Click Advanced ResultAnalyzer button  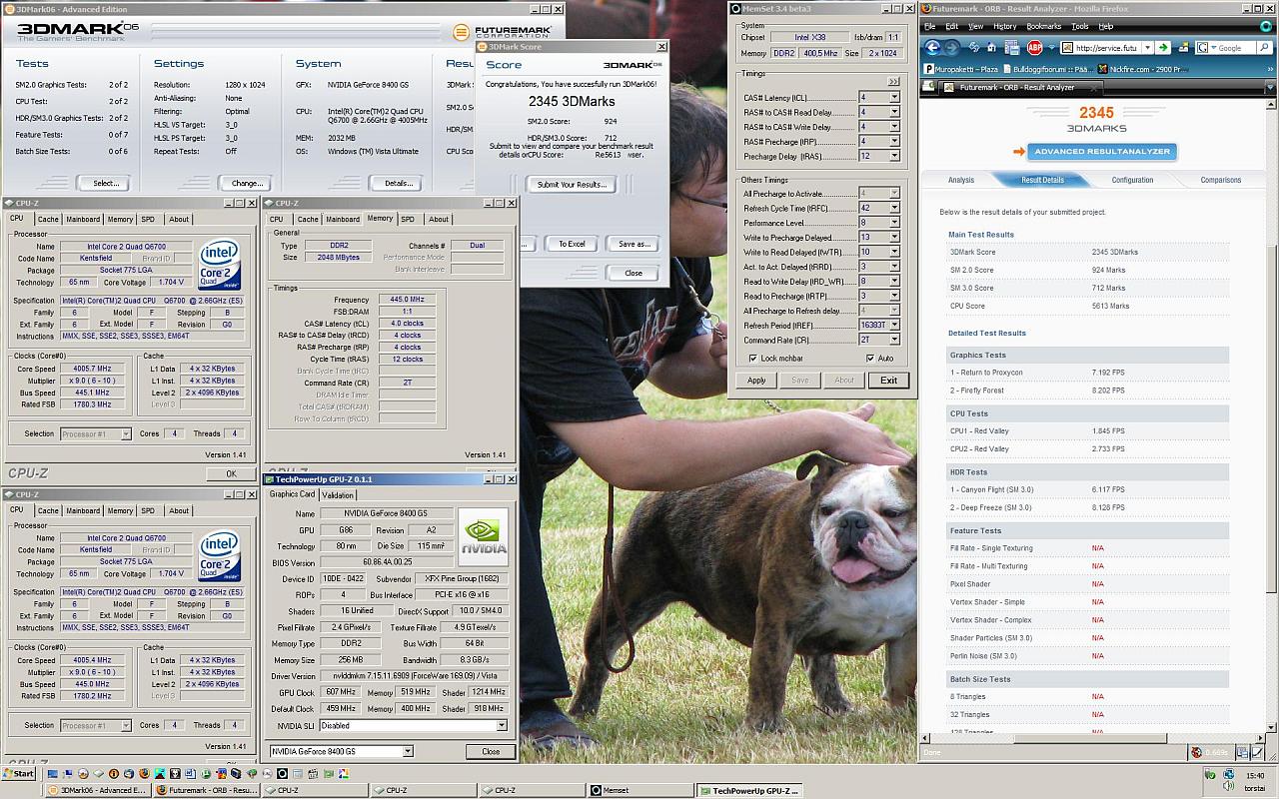pyautogui.click(x=1102, y=152)
